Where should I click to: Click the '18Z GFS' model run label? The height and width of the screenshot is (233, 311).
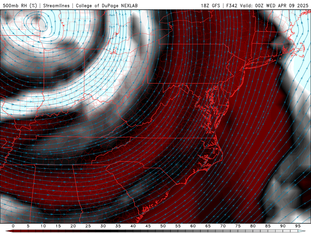[x=210, y=5]
